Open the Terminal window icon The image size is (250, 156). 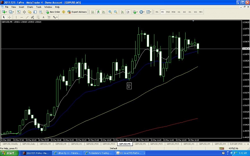coord(35,12)
